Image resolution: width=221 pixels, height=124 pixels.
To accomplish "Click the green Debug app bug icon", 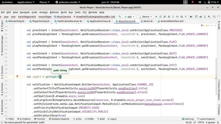I will point(169,17).
